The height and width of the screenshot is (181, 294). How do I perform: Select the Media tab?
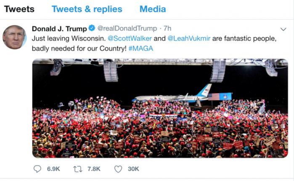pyautogui.click(x=153, y=9)
